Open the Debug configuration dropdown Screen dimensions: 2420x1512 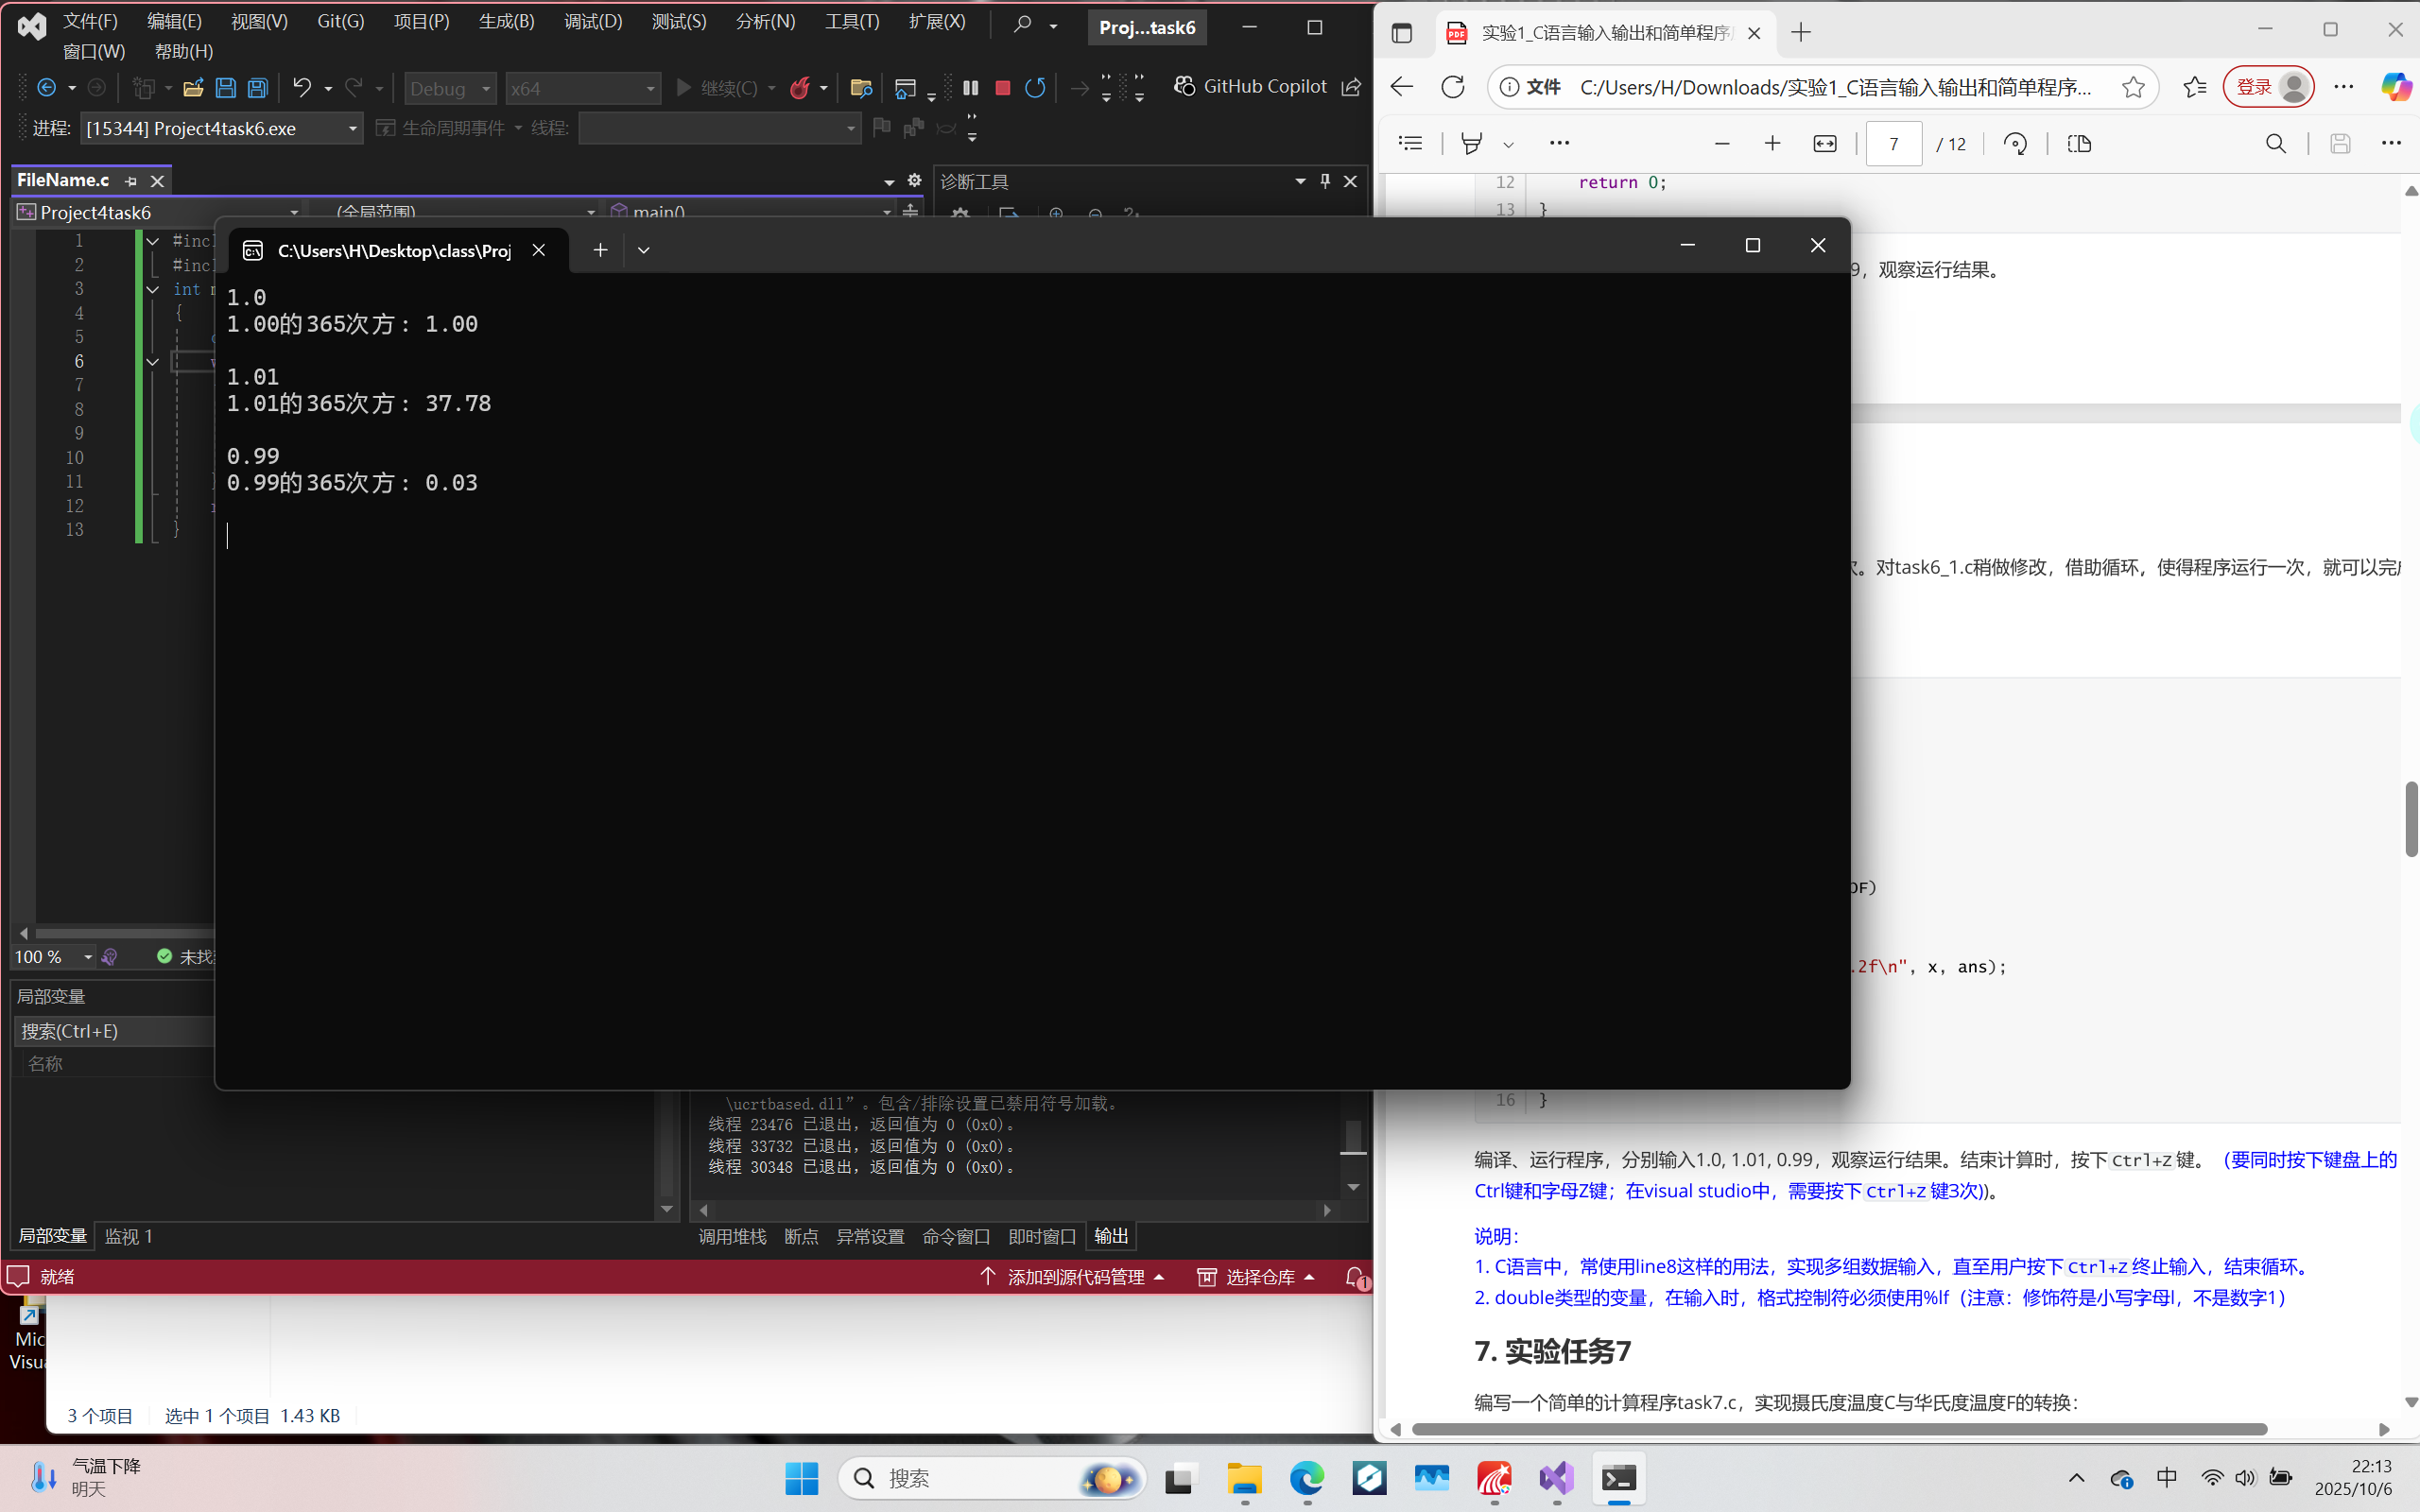tap(450, 88)
